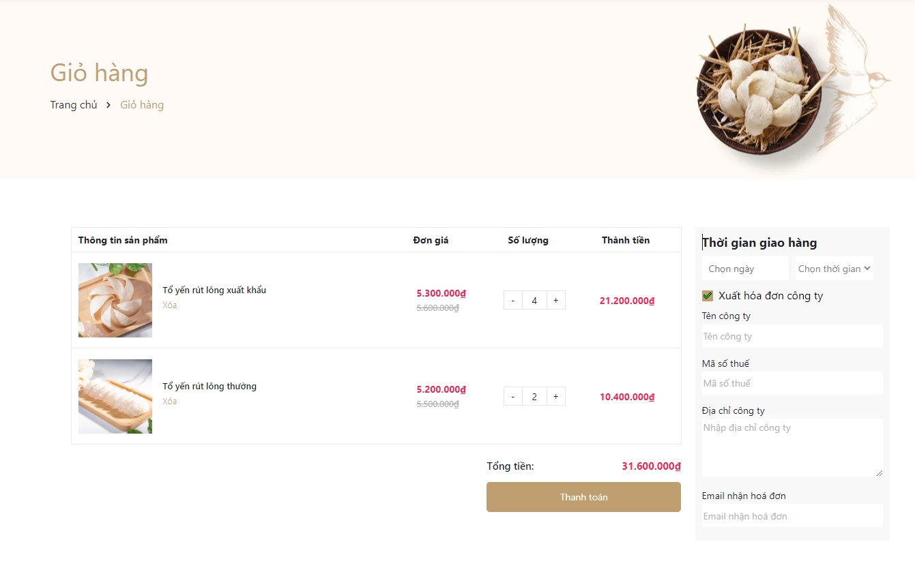Click quantity field showing 4
915x572 pixels.
tap(534, 300)
